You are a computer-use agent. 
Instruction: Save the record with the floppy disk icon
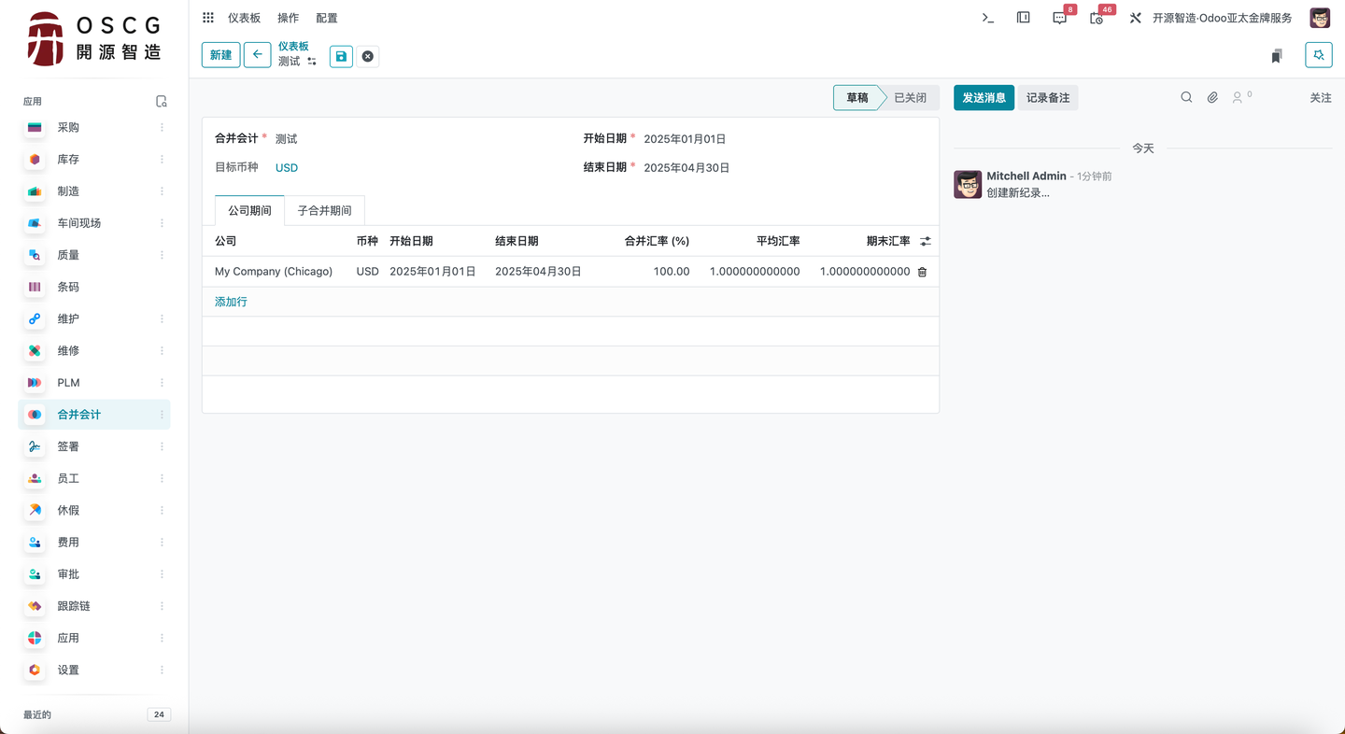tap(340, 56)
